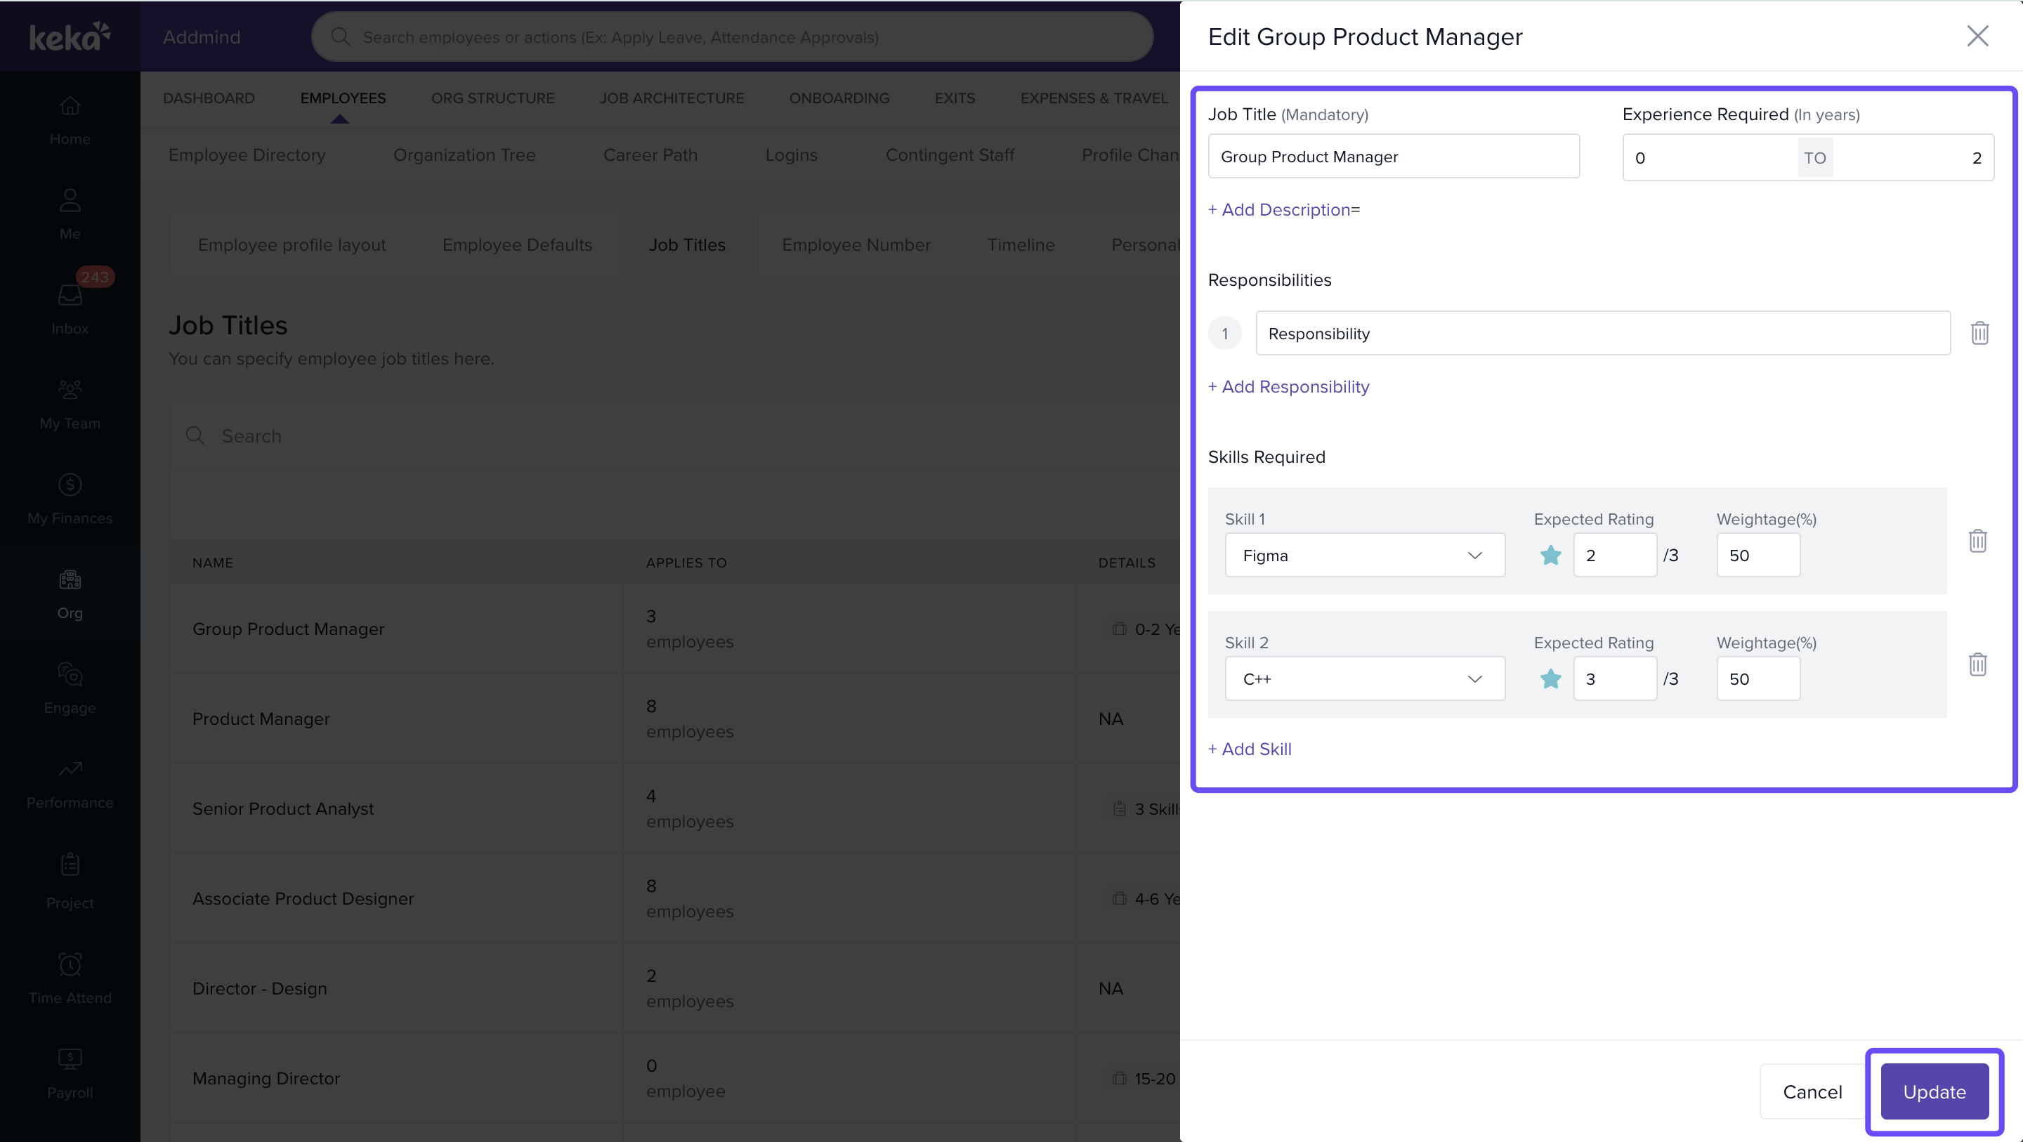Click the Add Skill link
2023x1142 pixels.
(1250, 749)
